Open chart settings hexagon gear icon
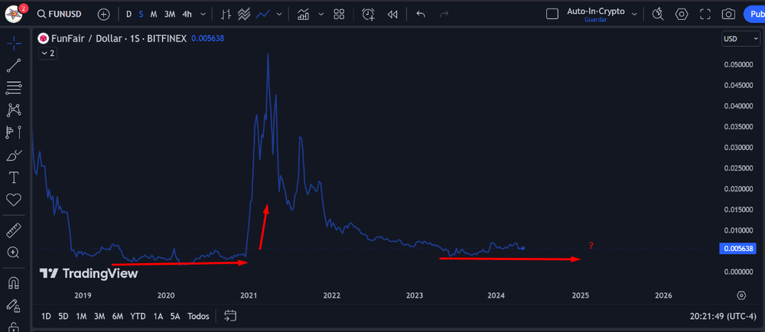Image resolution: width=765 pixels, height=332 pixels. click(x=682, y=14)
